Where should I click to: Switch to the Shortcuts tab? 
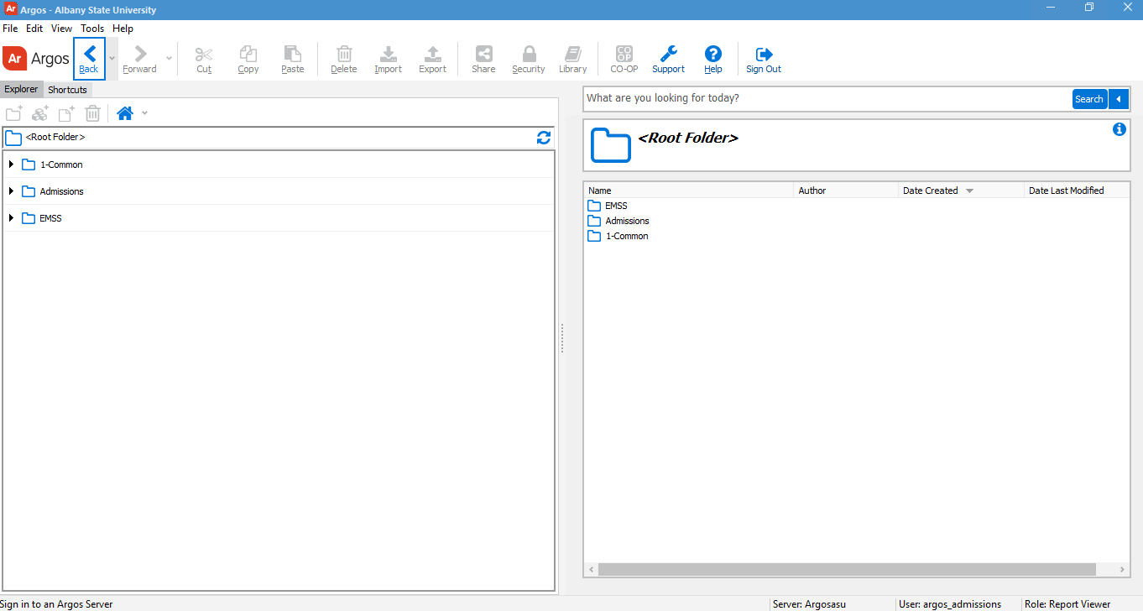(x=67, y=90)
